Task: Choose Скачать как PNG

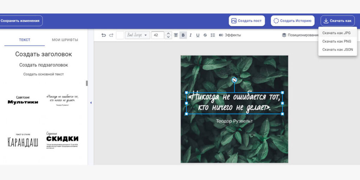Action: click(x=336, y=41)
